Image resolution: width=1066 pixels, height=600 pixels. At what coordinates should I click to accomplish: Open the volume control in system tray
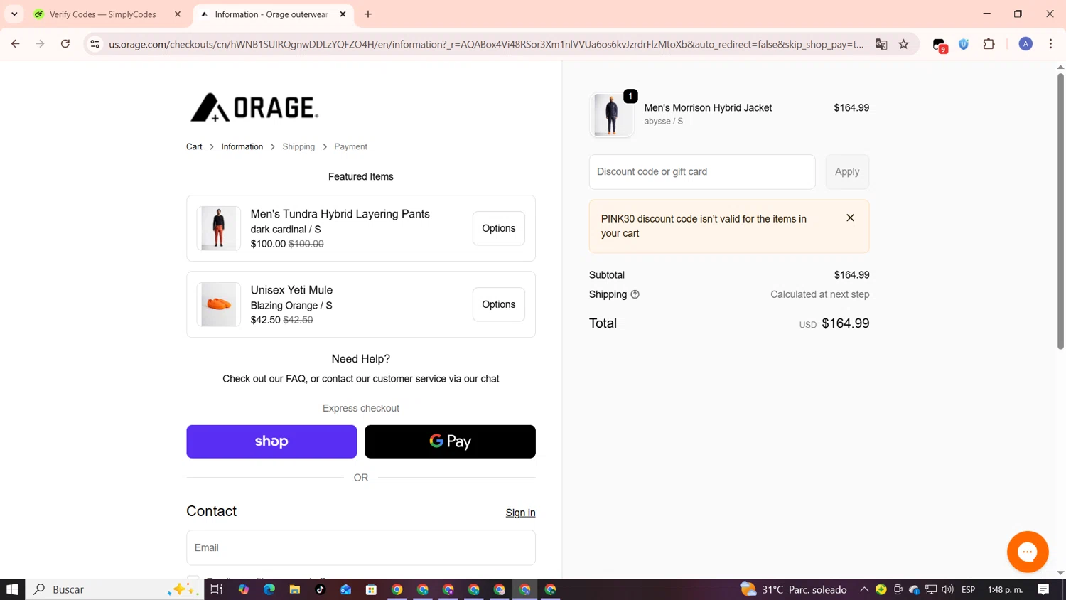tap(947, 589)
